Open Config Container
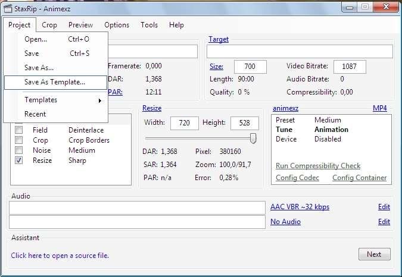 tap(360, 178)
